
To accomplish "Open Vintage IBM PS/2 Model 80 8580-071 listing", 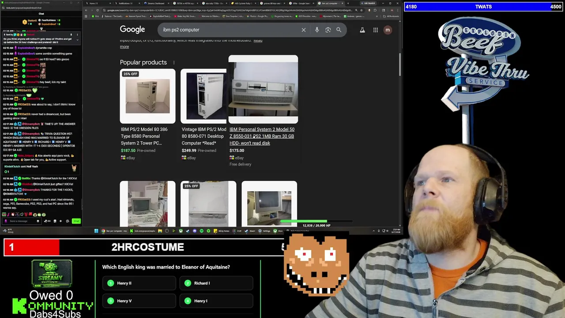I will click(204, 136).
